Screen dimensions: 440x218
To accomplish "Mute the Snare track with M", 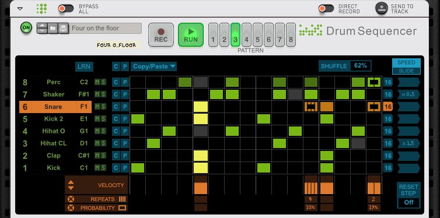I will point(97,107).
